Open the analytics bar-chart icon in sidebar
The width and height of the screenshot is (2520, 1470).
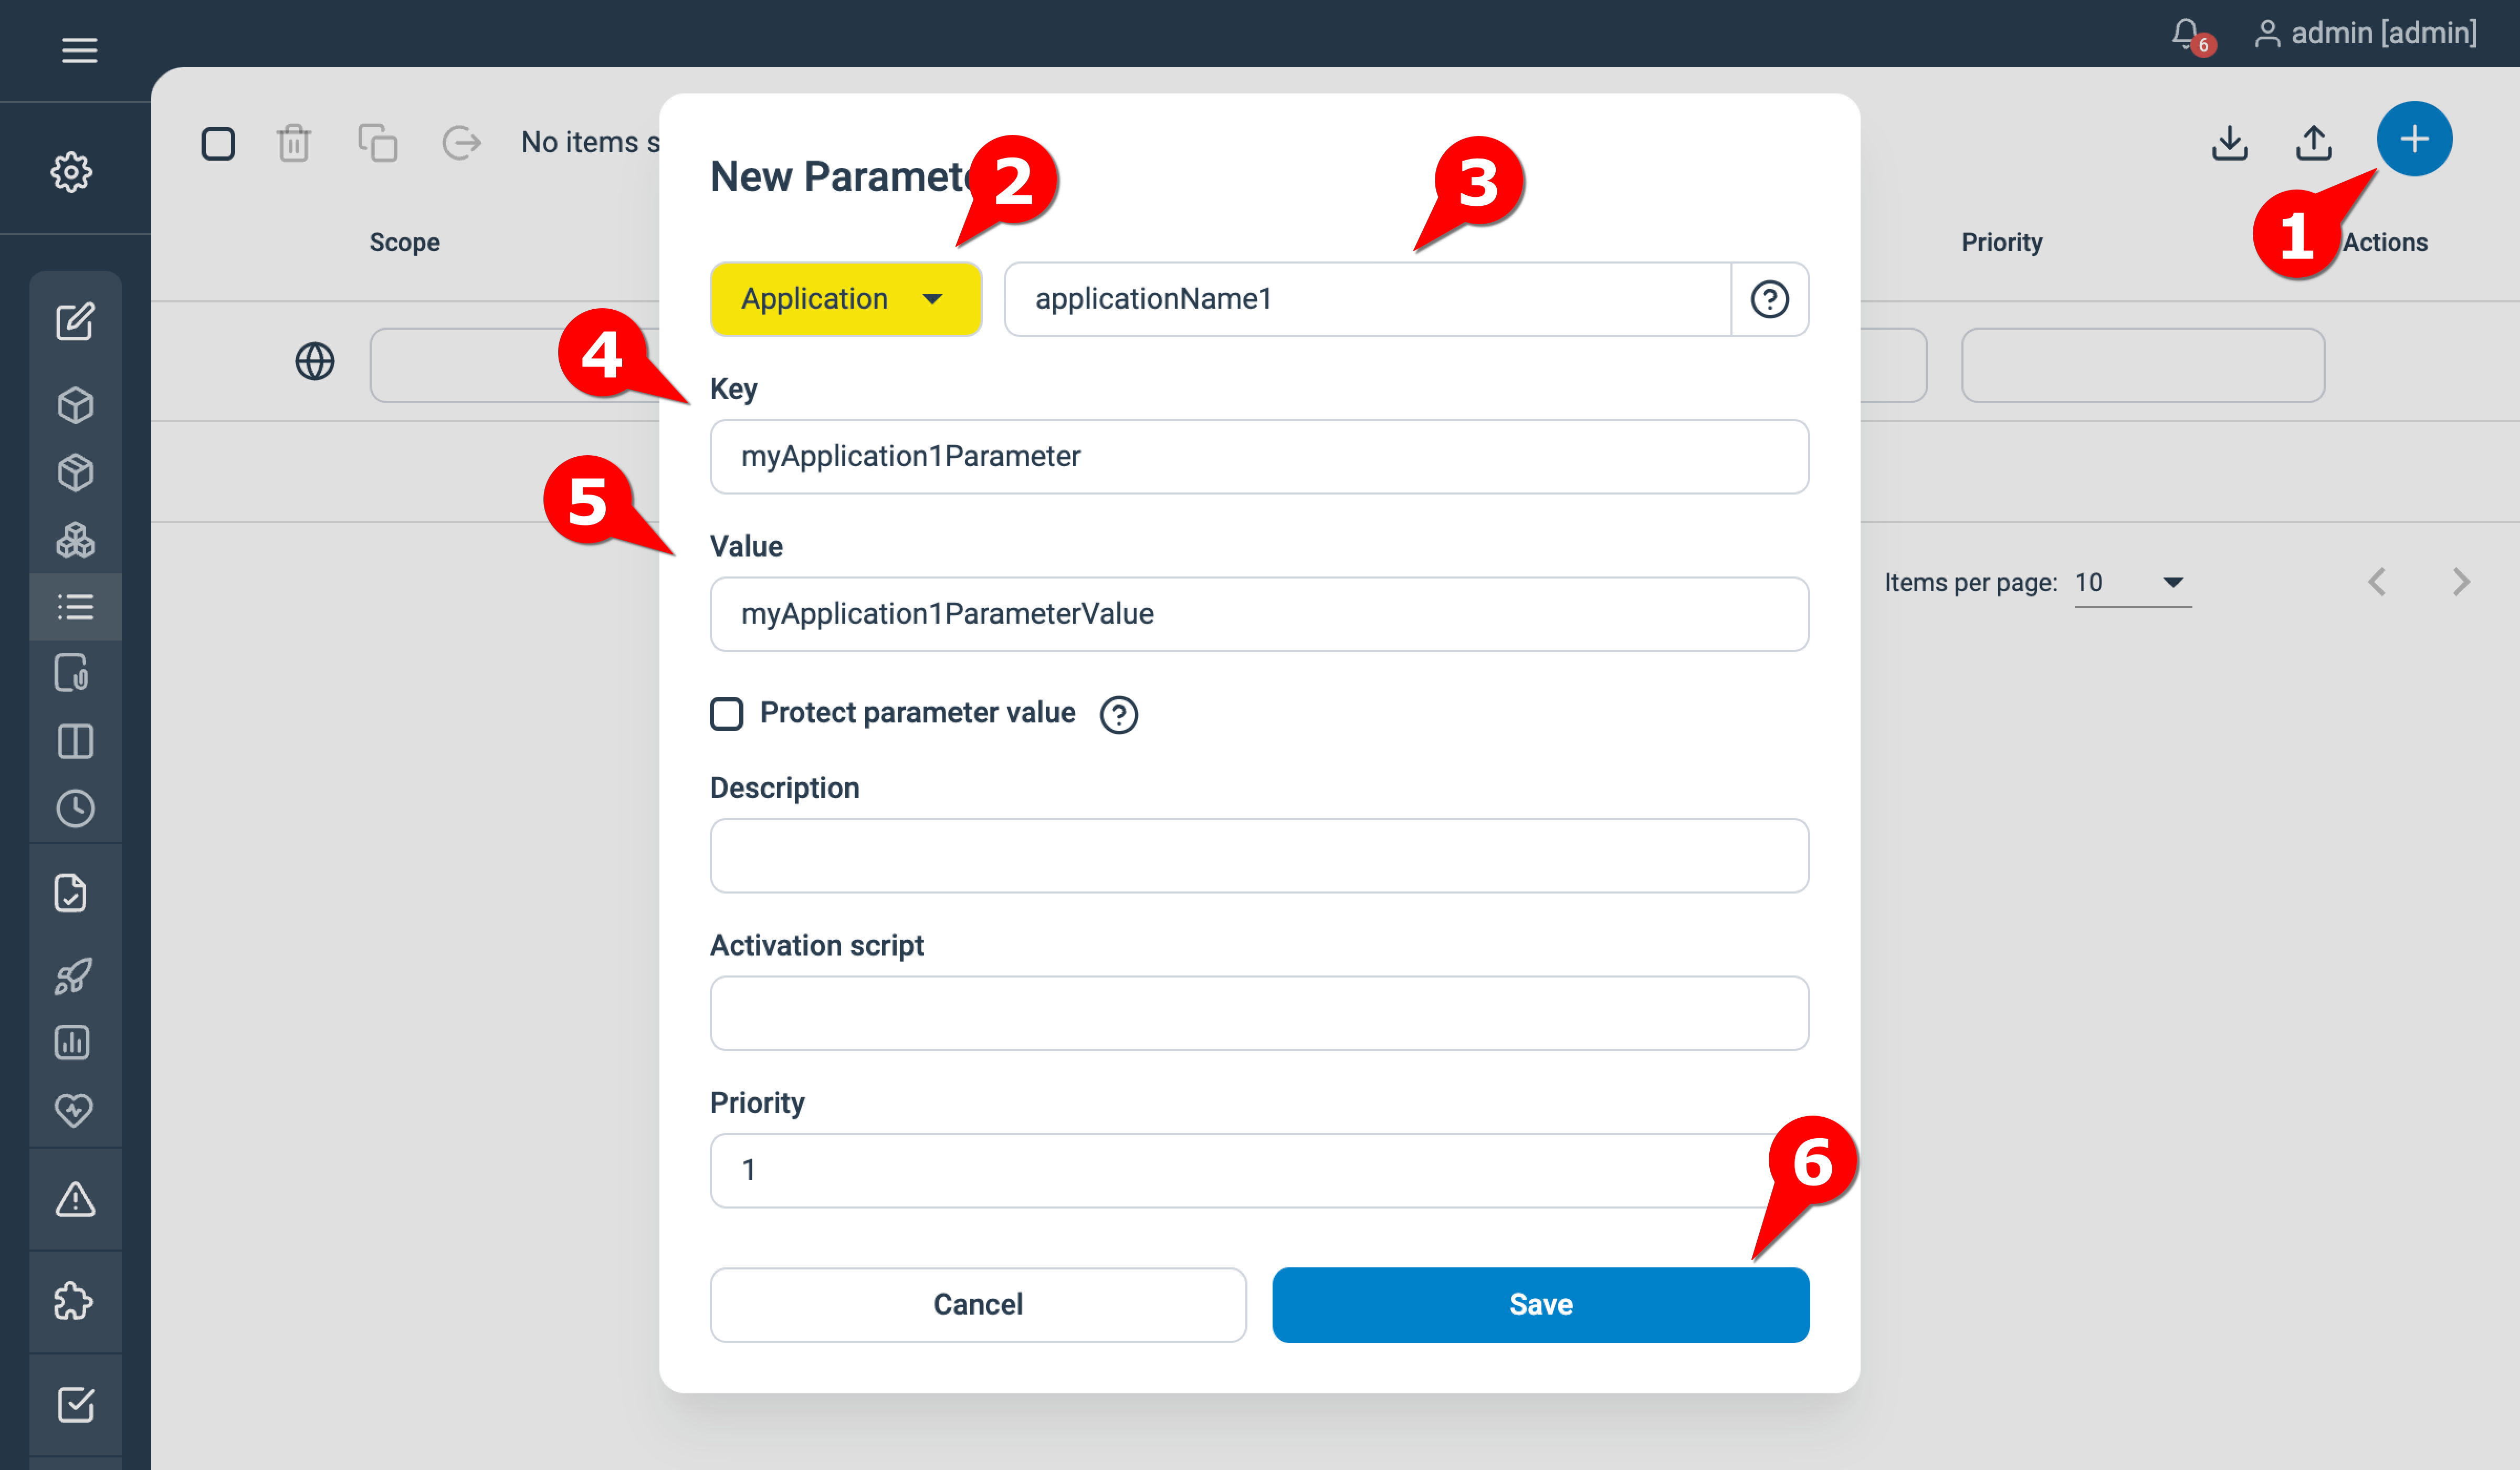coord(75,1043)
